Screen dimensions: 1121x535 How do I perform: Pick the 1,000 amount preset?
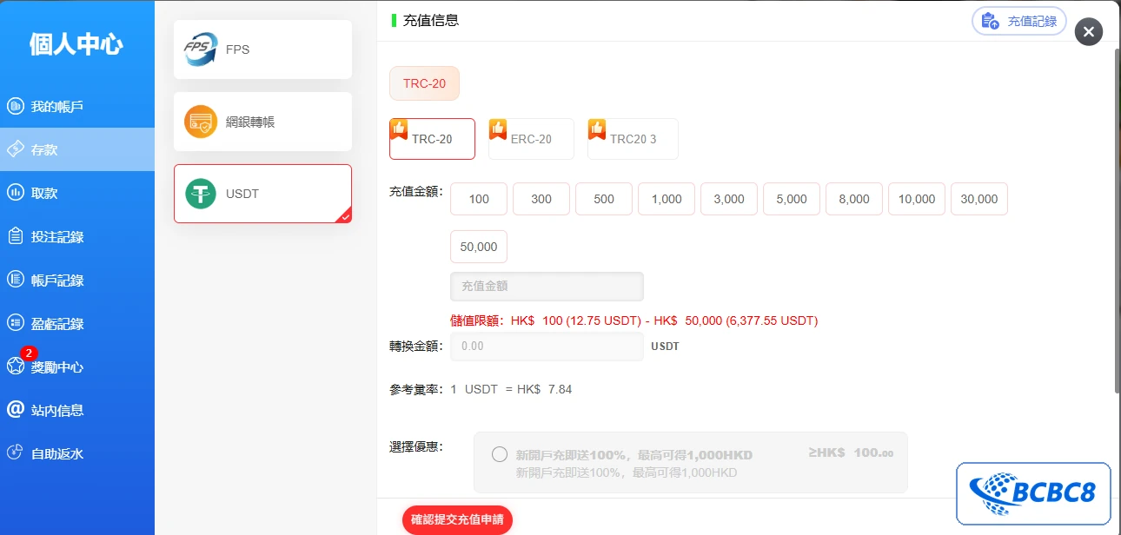[667, 199]
